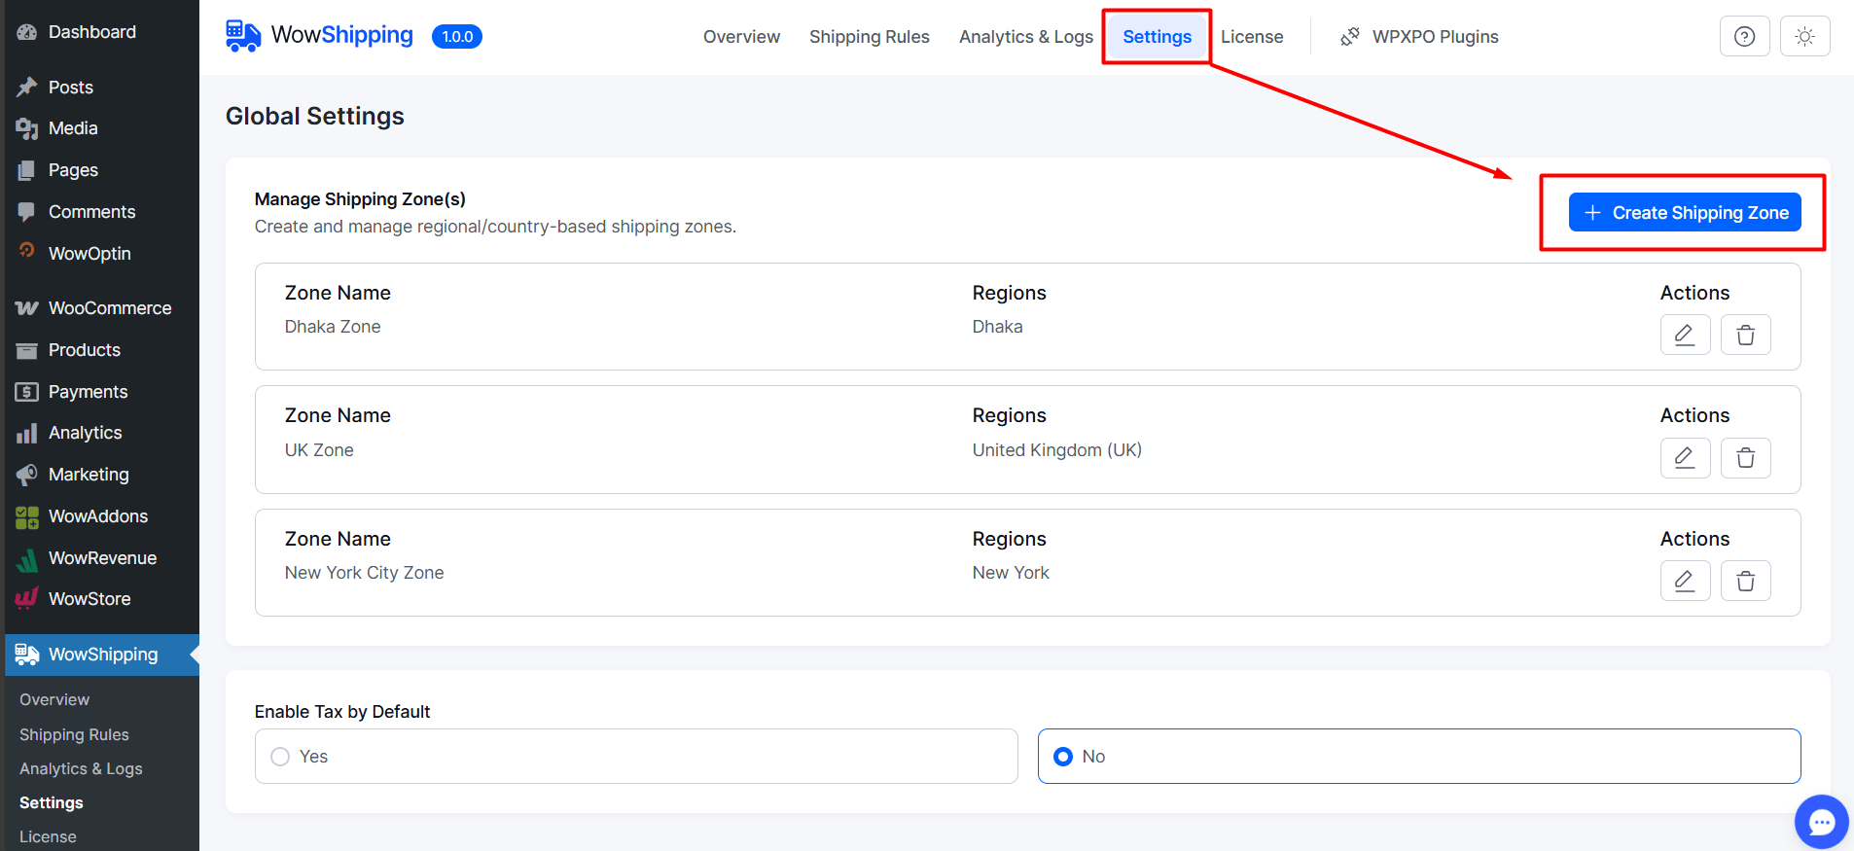Open the WowShipping sidebar menu item
The width and height of the screenshot is (1854, 851).
[x=102, y=655]
